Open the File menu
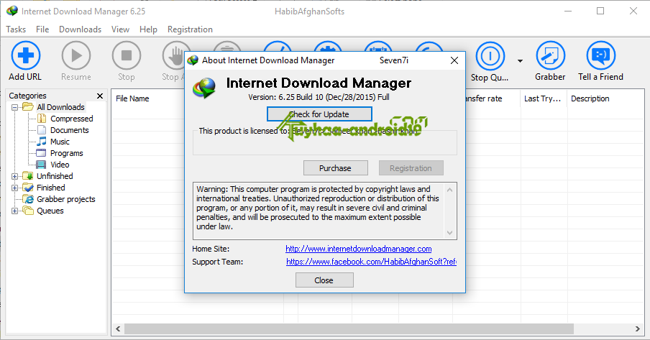Viewport: 650px width, 340px height. (x=42, y=29)
